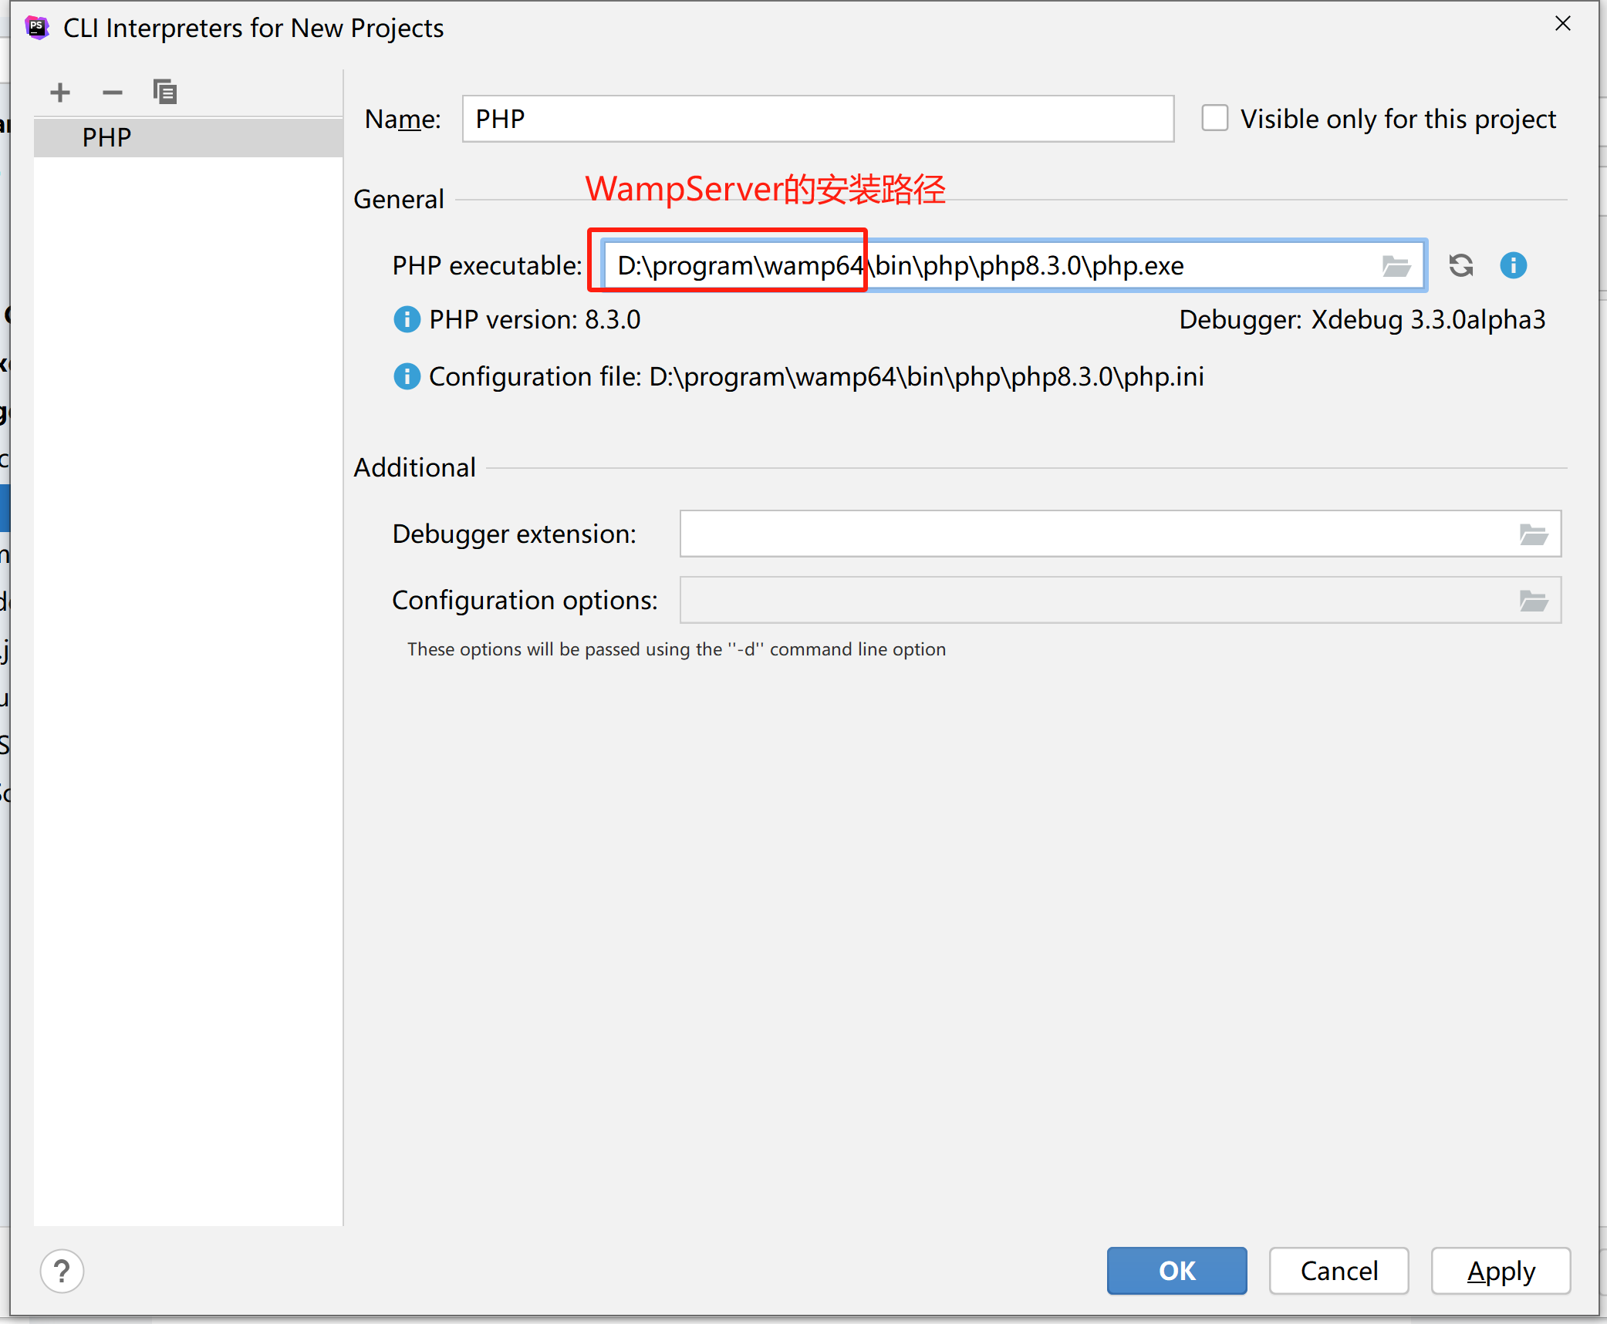Browse for Debugger extension file
Screen dimensions: 1607x1324
click(x=1533, y=534)
